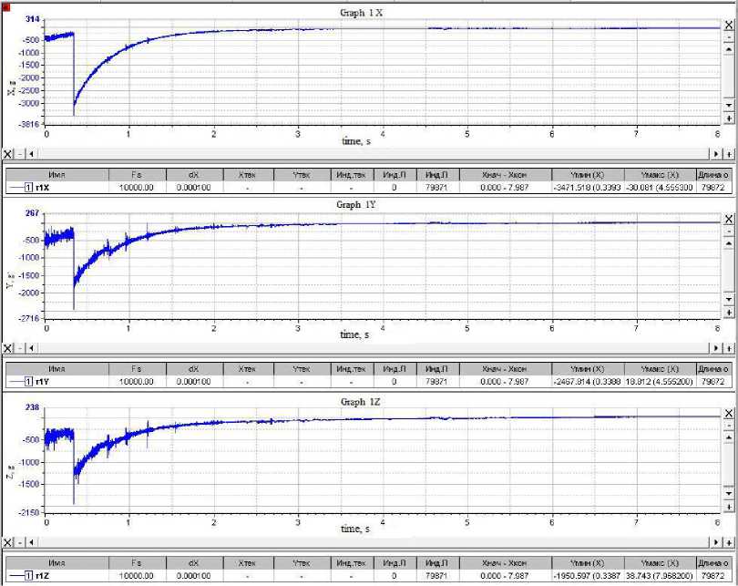Click left arrow under Graph 1Z
738x586 pixels.
32,542
